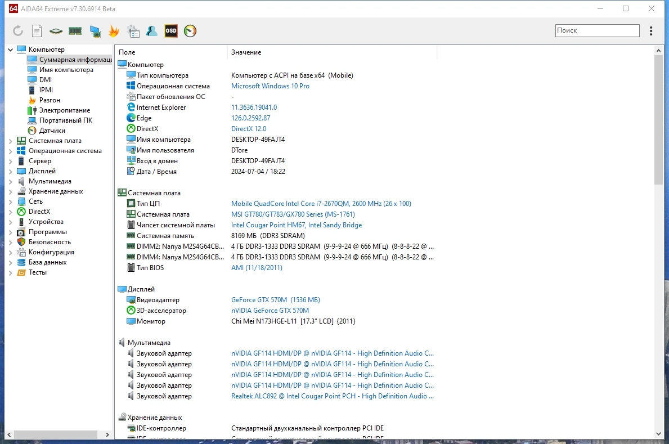Open the gauge sensor panel icon
The image size is (669, 444).
[190, 31]
